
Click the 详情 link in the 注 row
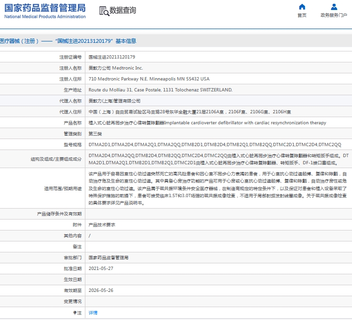coord(93,312)
